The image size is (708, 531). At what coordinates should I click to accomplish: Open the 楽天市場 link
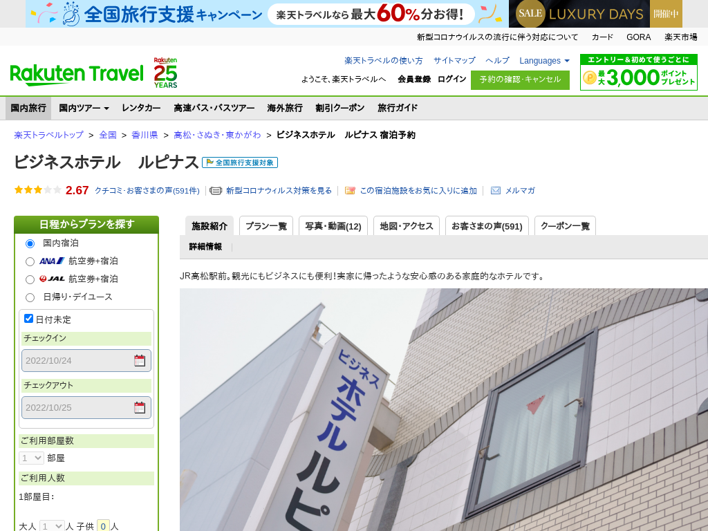click(x=680, y=37)
